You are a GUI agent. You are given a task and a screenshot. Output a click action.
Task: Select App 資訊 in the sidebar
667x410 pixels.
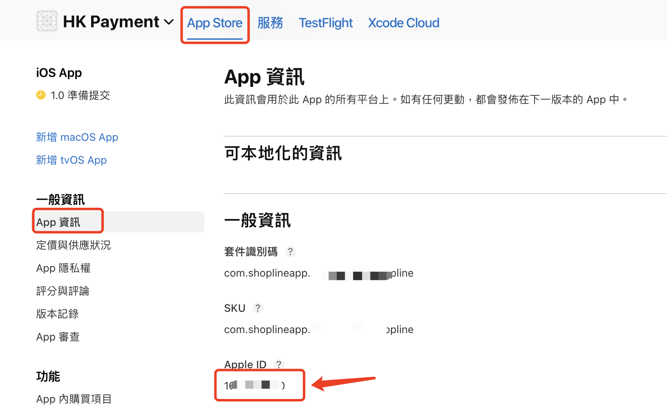120,222
